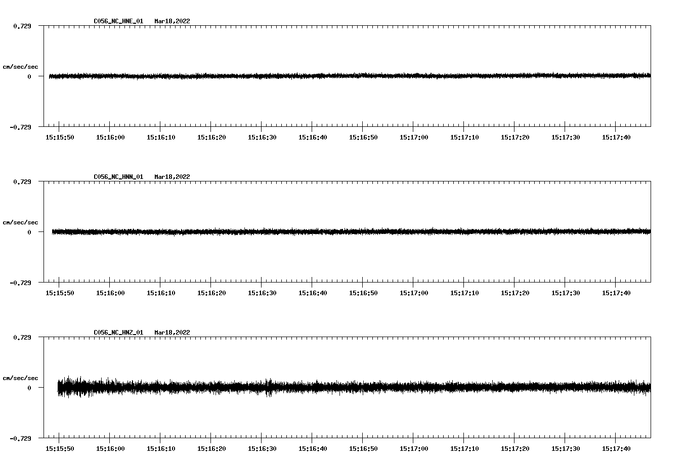Click the C056_NC_HNN_01 channel title
Image resolution: width=687 pixels, height=467 pixels.
coord(118,177)
